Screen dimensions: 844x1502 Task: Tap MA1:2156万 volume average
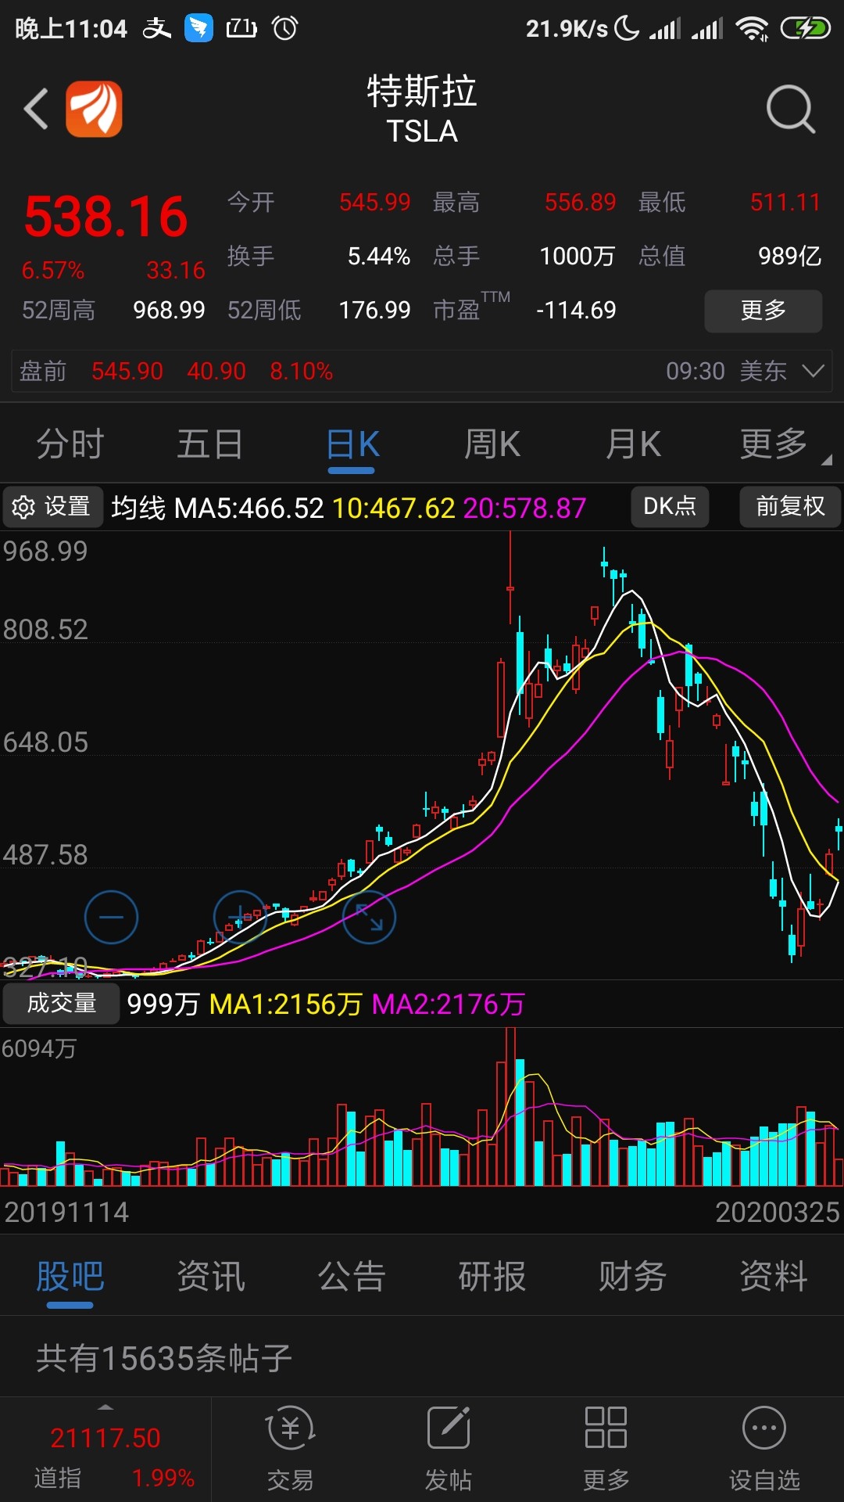(286, 1004)
